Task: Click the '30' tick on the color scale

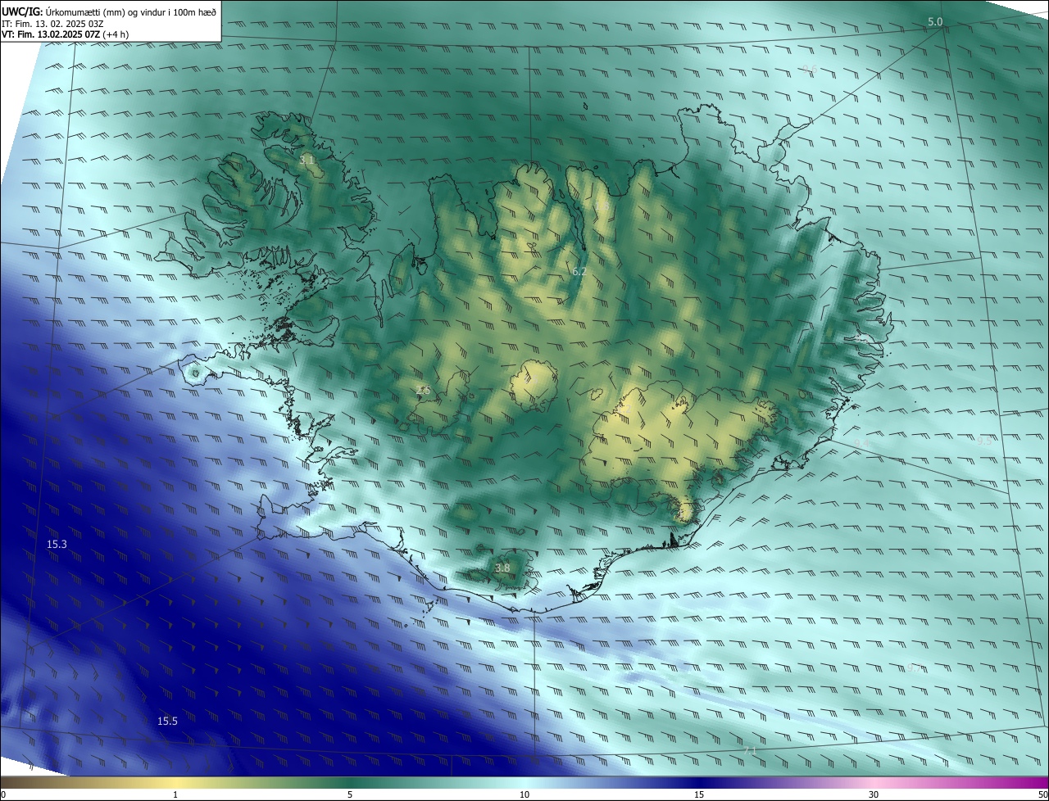Action: pyautogui.click(x=874, y=794)
